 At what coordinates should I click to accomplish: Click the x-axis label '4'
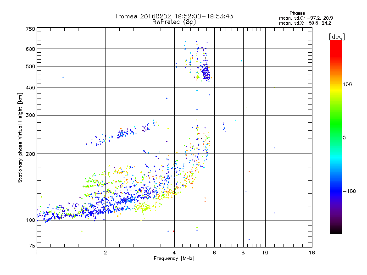pyautogui.click(x=174, y=253)
